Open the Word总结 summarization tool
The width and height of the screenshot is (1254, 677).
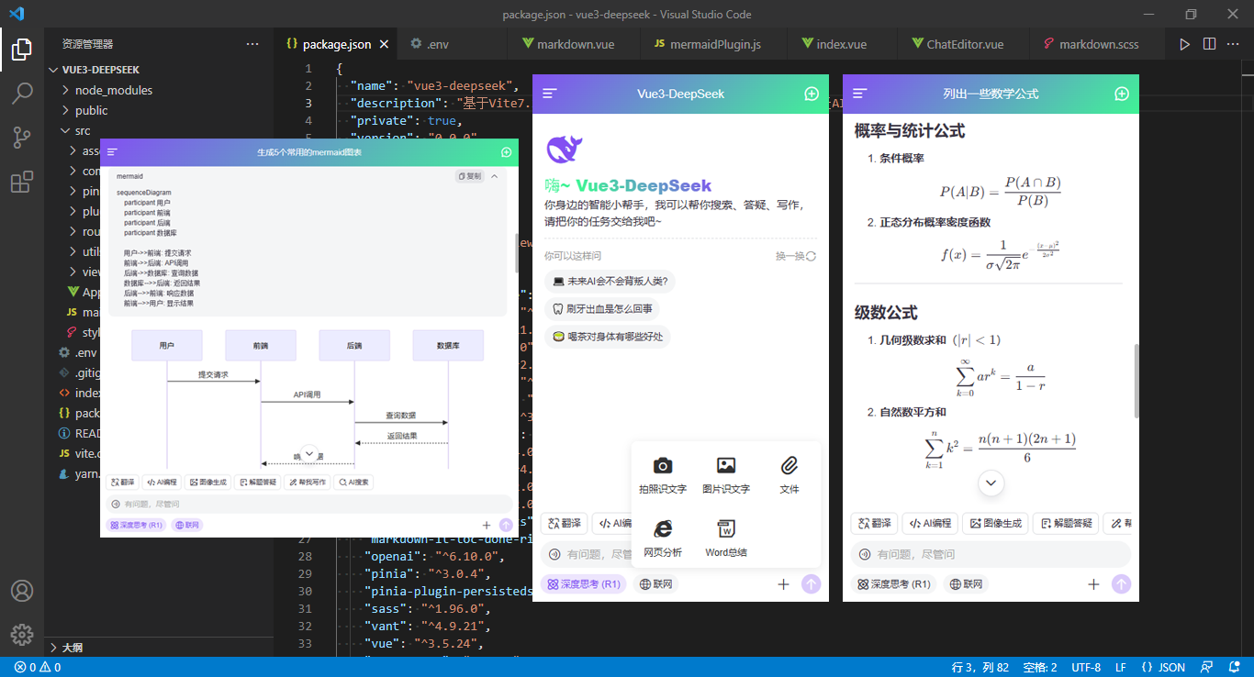tap(725, 536)
